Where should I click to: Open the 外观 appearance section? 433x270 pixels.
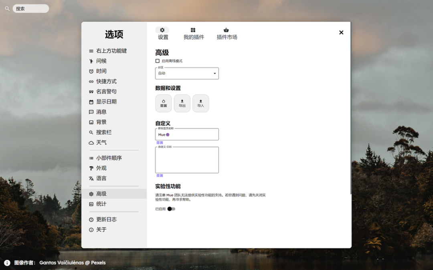114,168
